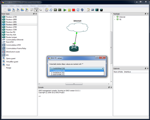Open the Aide menu

[x=50, y=6]
